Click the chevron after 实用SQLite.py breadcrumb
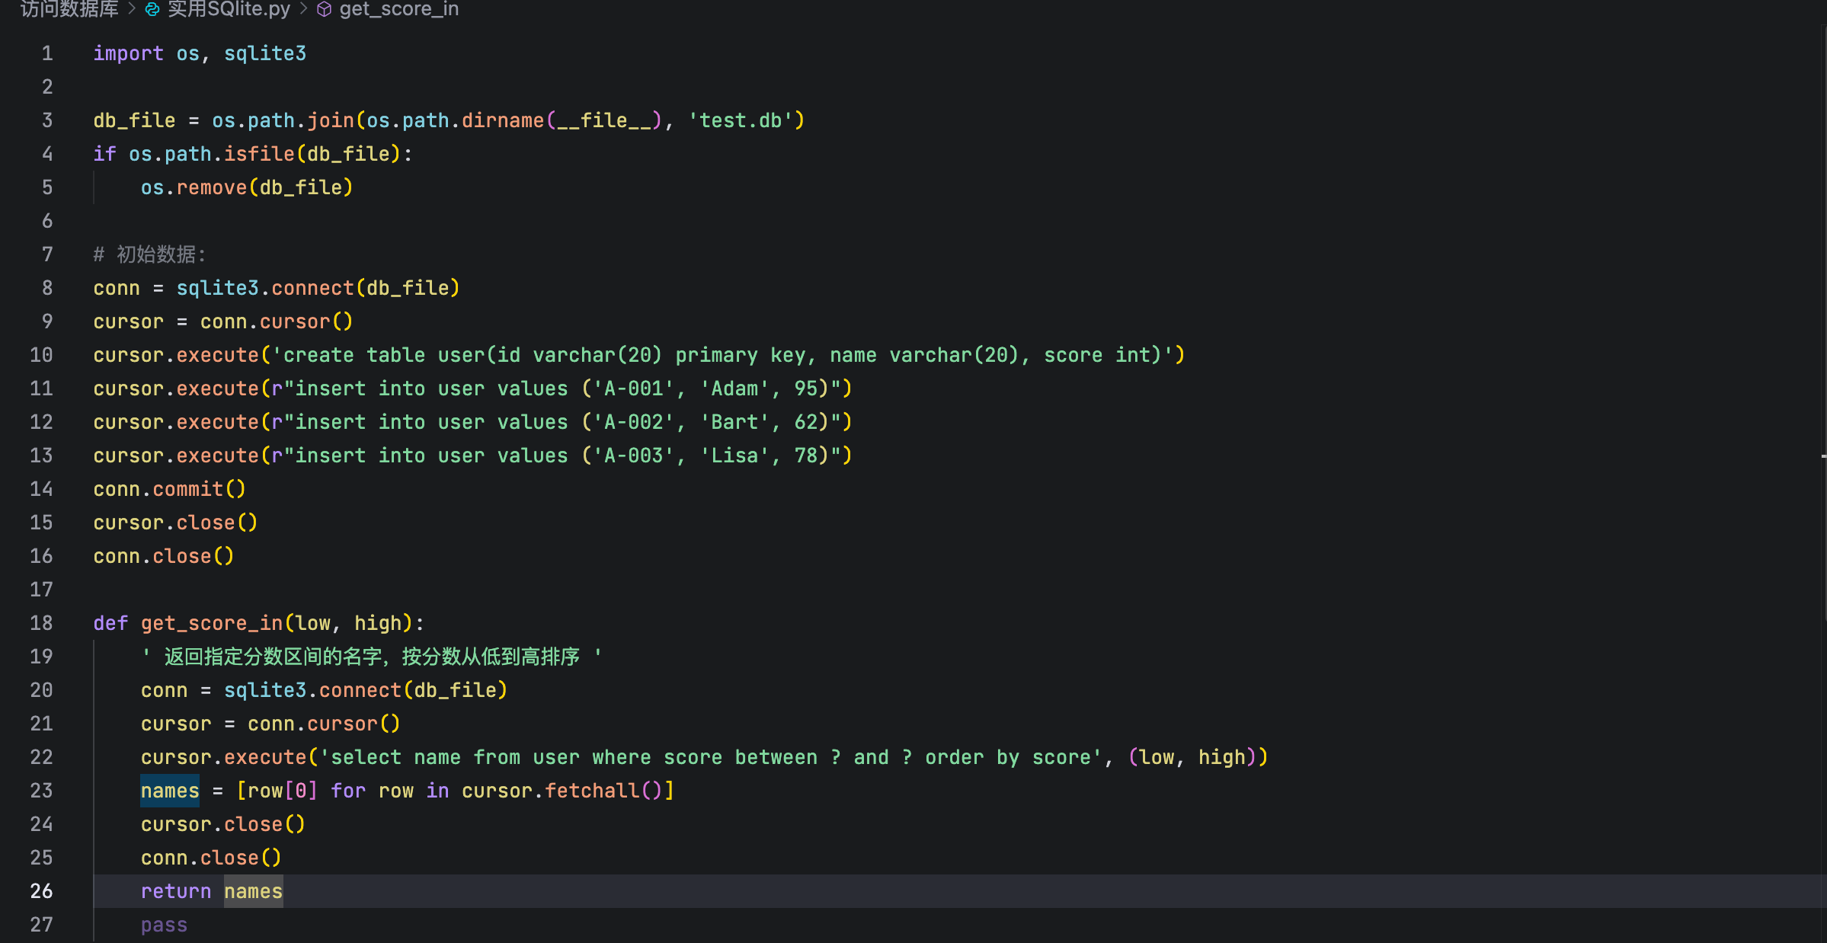Viewport: 1827px width, 943px height. (303, 9)
